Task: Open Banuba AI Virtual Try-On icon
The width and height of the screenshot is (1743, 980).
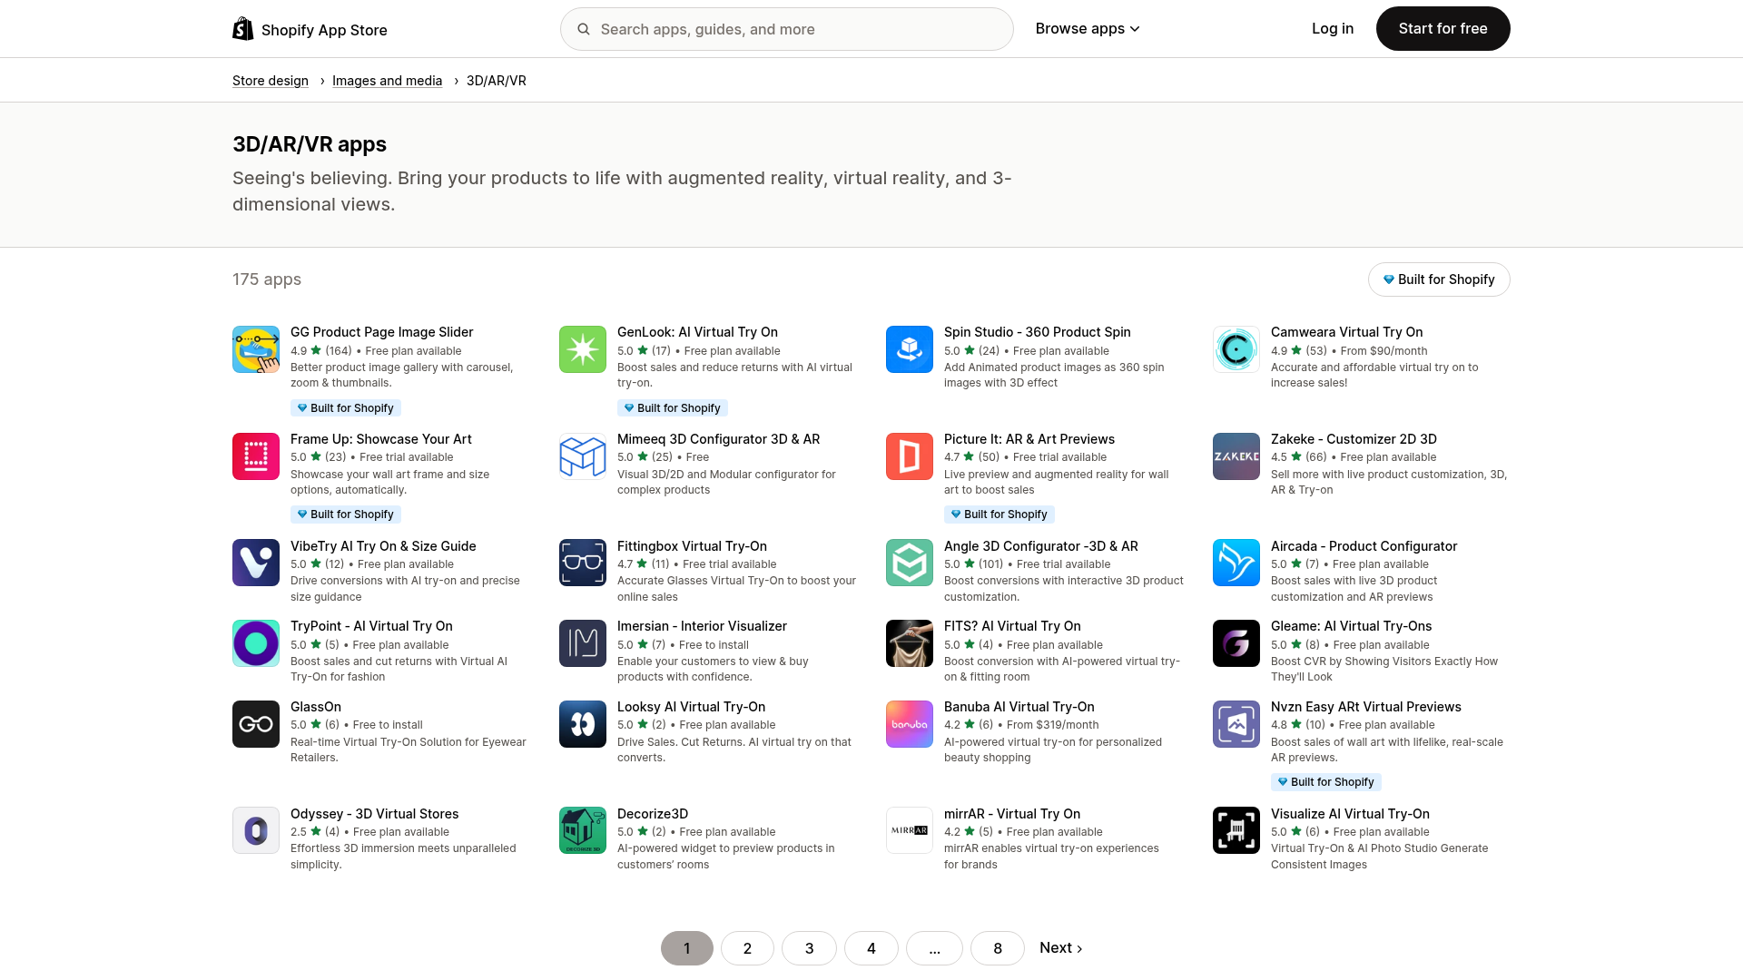Action: (910, 724)
